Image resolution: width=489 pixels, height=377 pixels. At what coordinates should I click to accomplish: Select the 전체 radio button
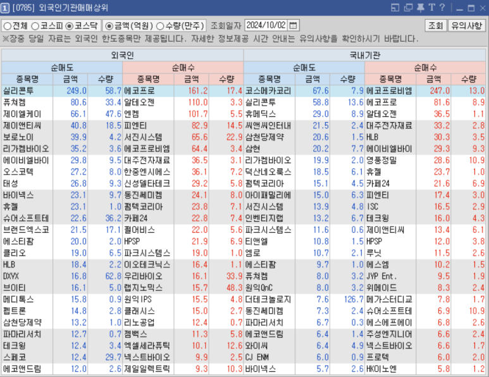7,26
